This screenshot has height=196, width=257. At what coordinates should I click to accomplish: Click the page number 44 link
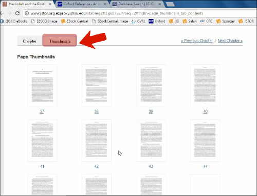[206, 166]
